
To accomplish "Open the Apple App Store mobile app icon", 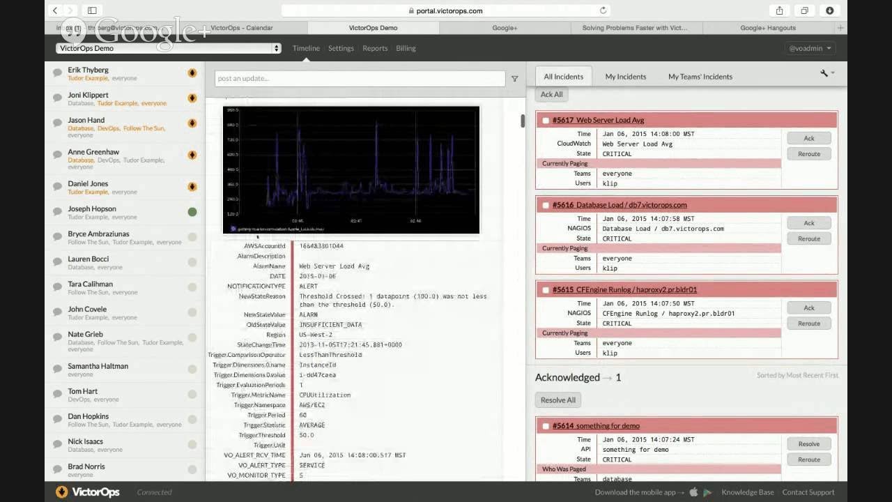I will click(693, 492).
